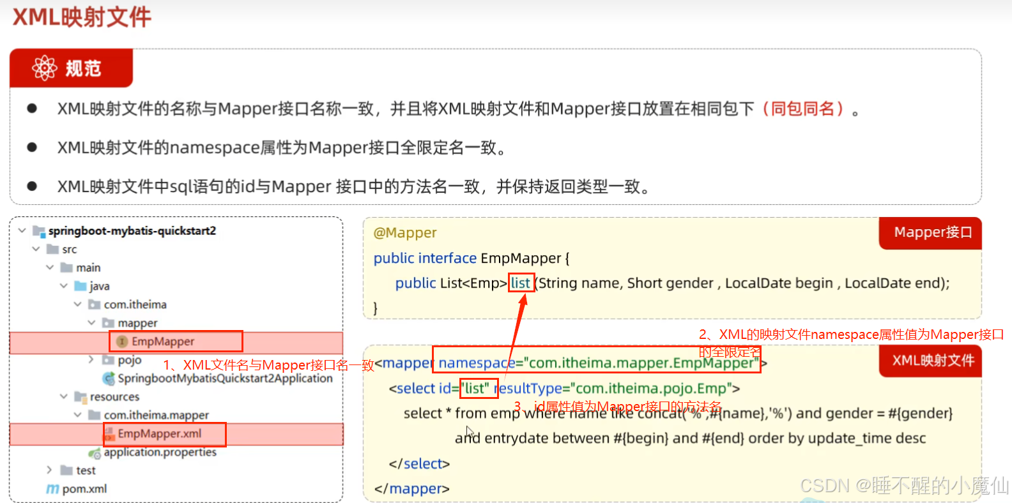1012x503 pixels.
Task: Click the blue java source folder icon
Action: [x=80, y=286]
